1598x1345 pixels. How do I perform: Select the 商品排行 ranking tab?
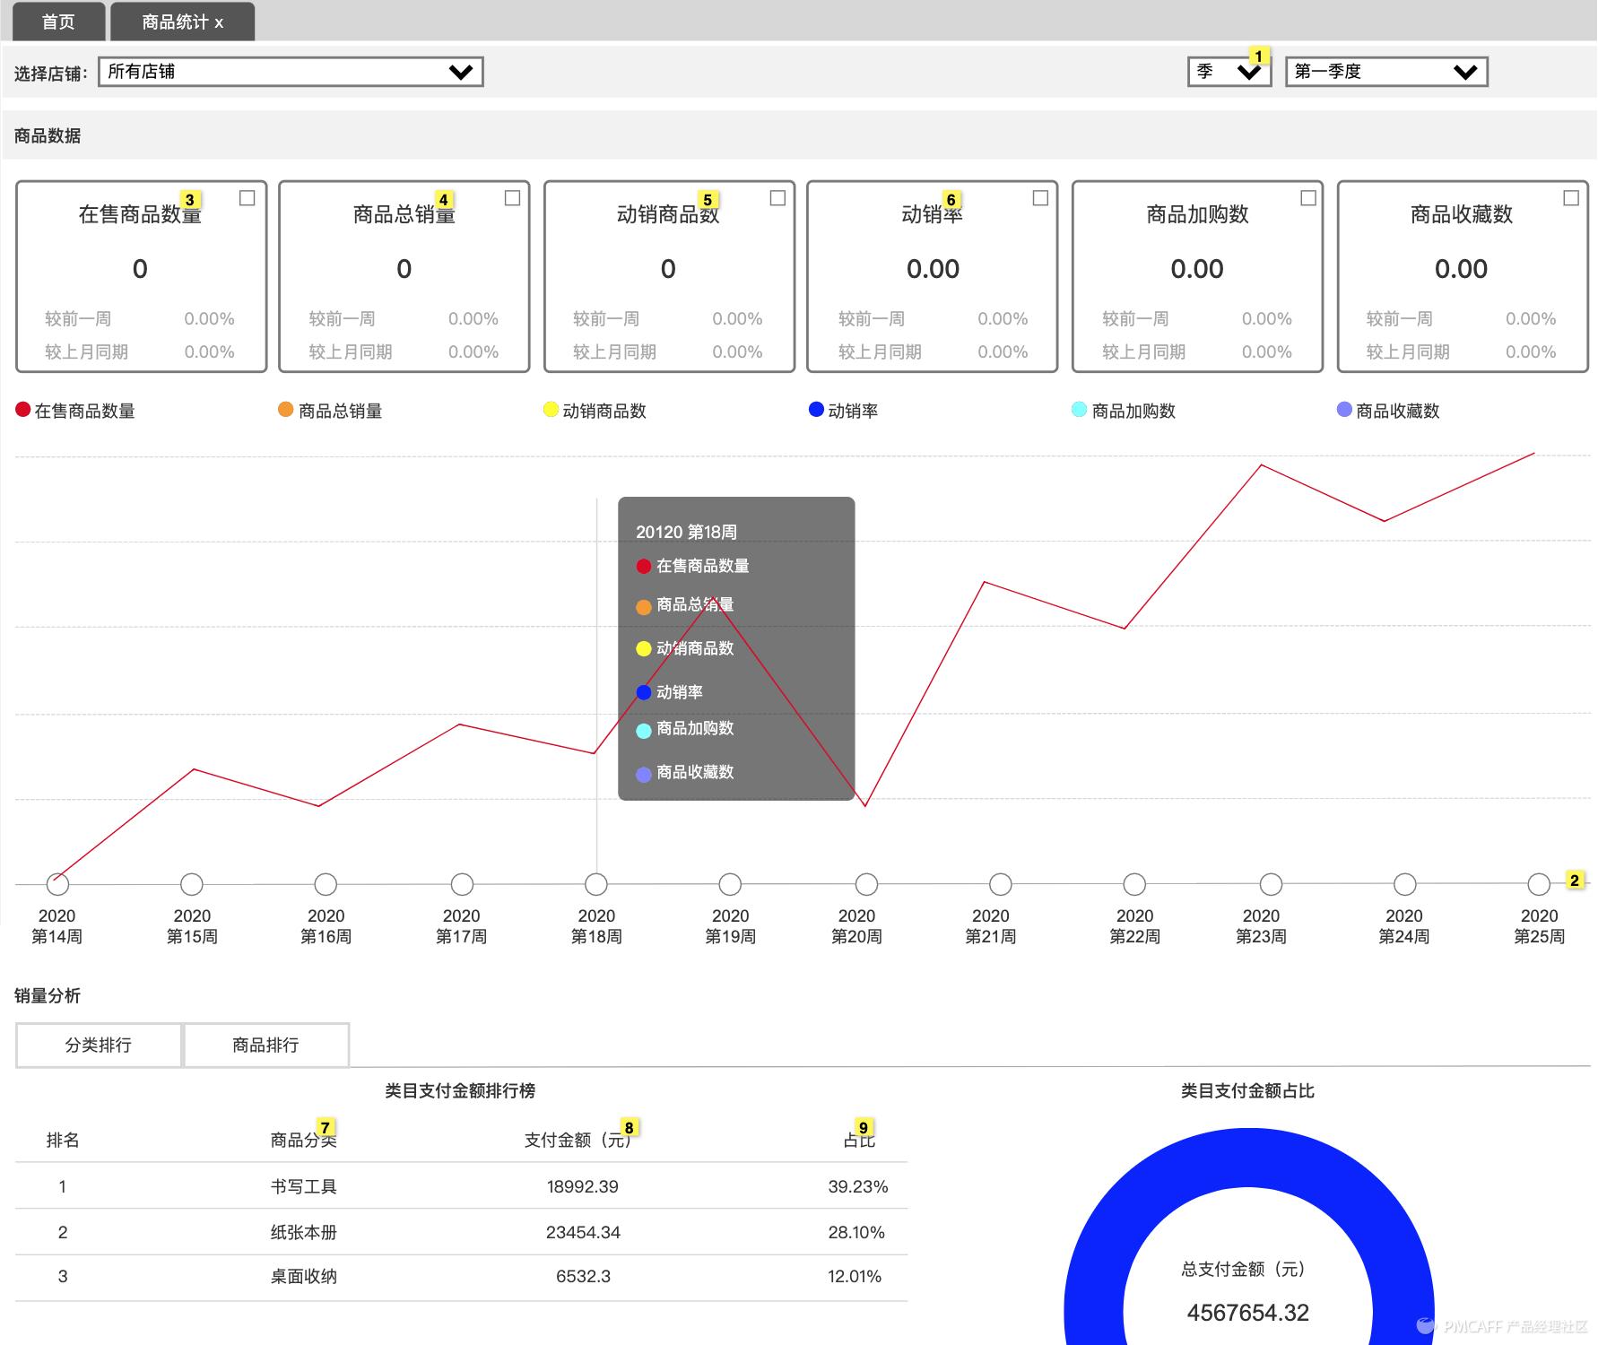pos(265,1045)
